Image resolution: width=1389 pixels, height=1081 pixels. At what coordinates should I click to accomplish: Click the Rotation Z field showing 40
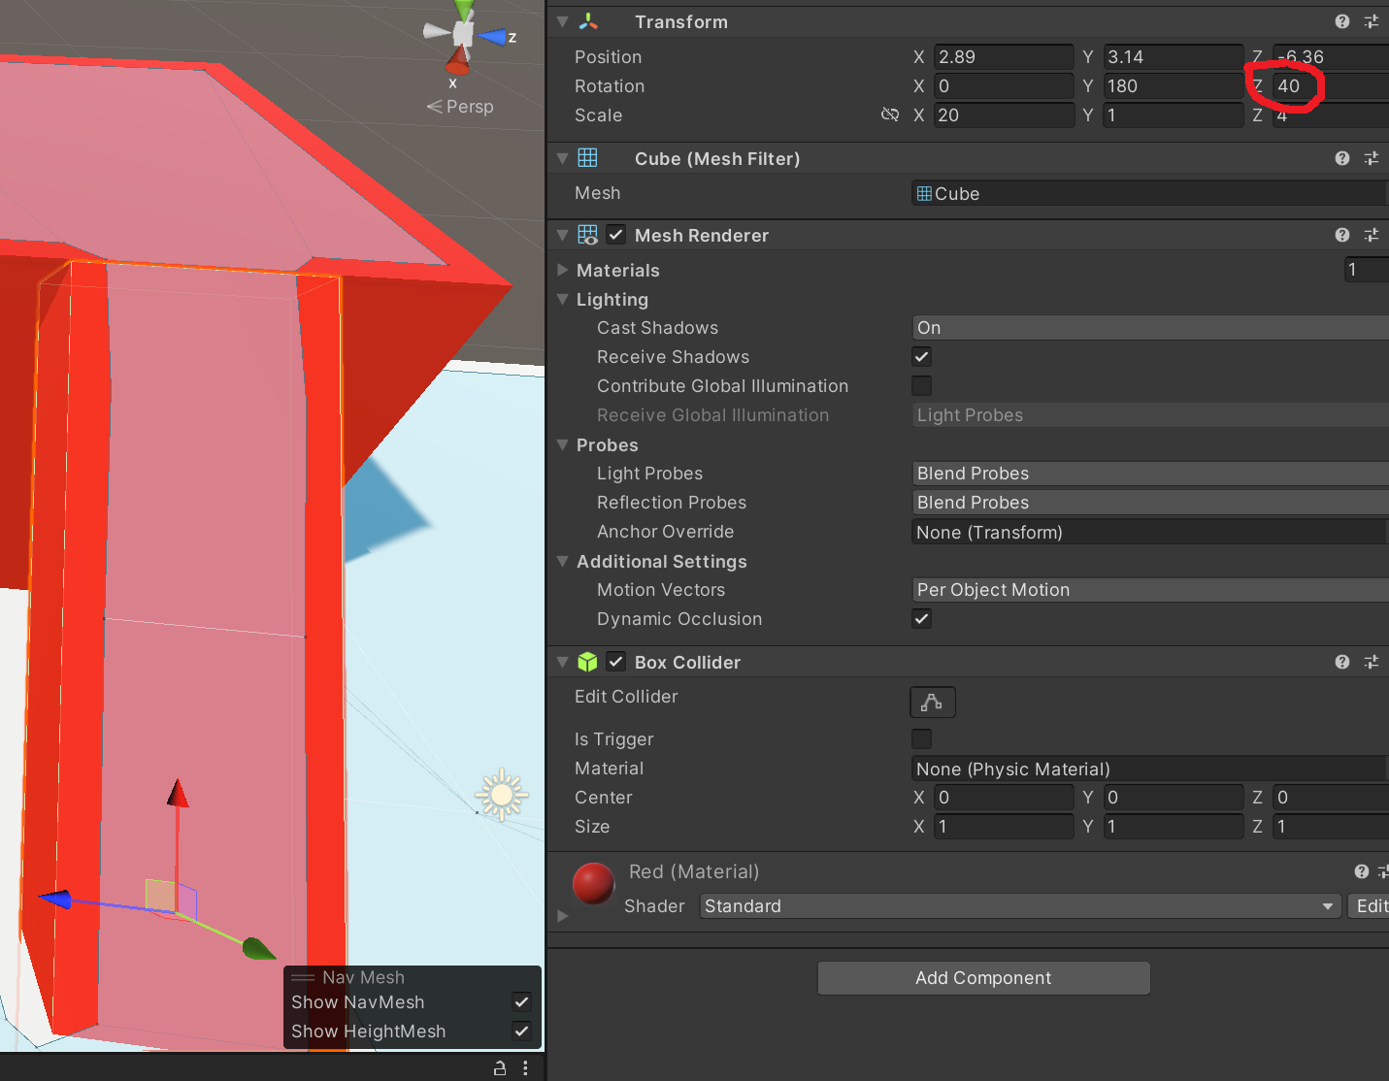coord(1331,86)
